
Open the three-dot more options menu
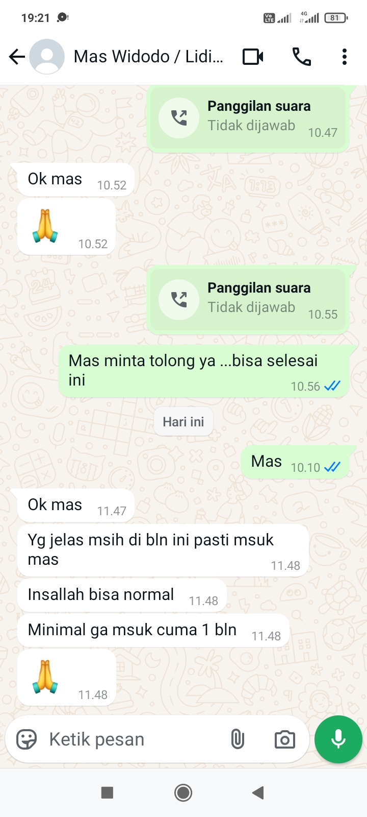(x=345, y=57)
